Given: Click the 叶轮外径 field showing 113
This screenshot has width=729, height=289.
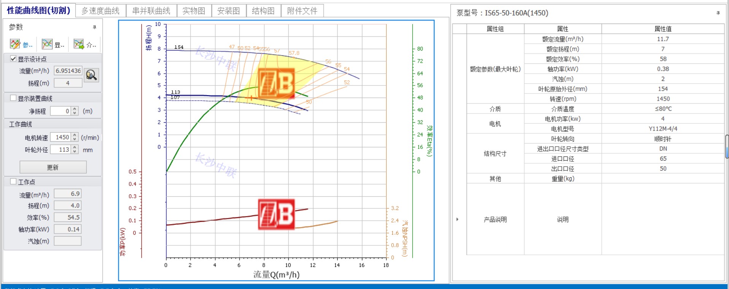Looking at the screenshot, I should (61, 150).
